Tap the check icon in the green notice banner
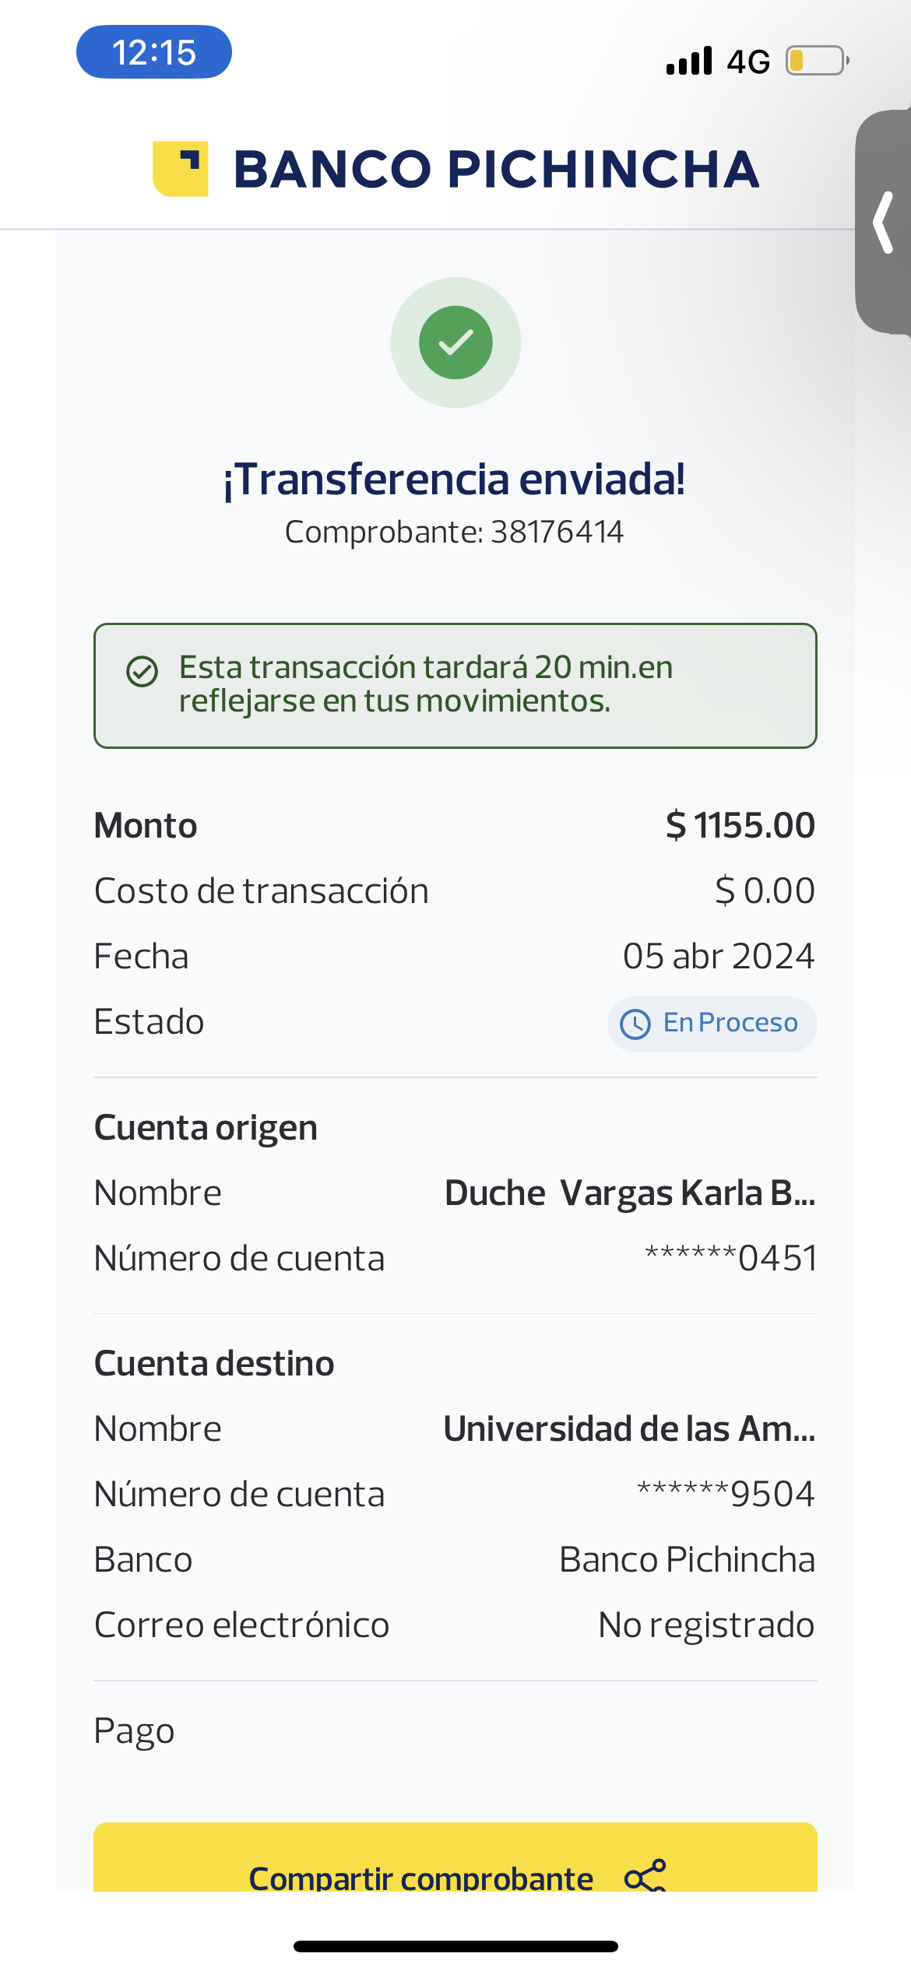The height and width of the screenshot is (1971, 911). point(142,671)
